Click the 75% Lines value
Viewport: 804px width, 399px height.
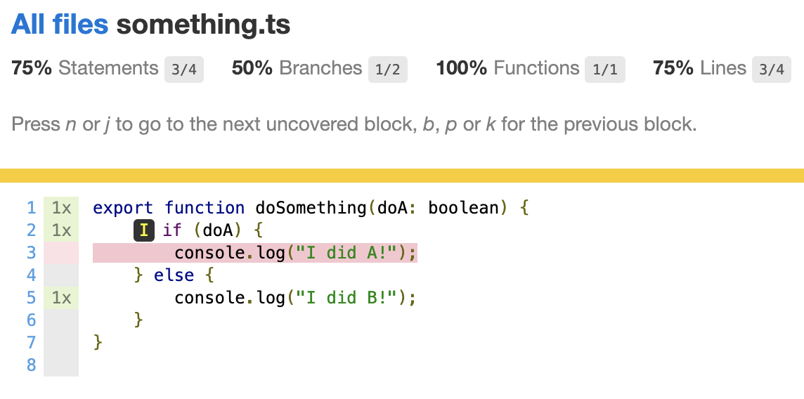[x=673, y=68]
